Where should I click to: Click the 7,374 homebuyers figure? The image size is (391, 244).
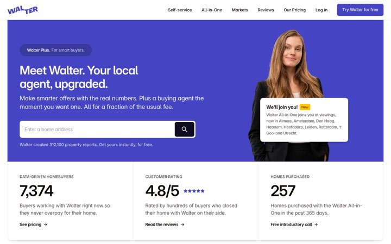tap(36, 191)
